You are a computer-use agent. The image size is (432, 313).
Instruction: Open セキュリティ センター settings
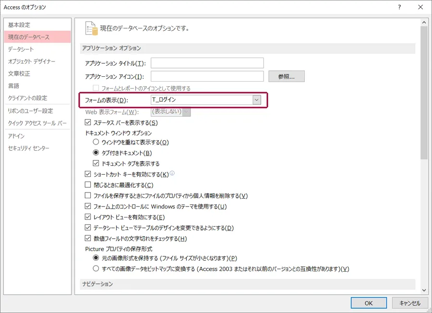29,148
